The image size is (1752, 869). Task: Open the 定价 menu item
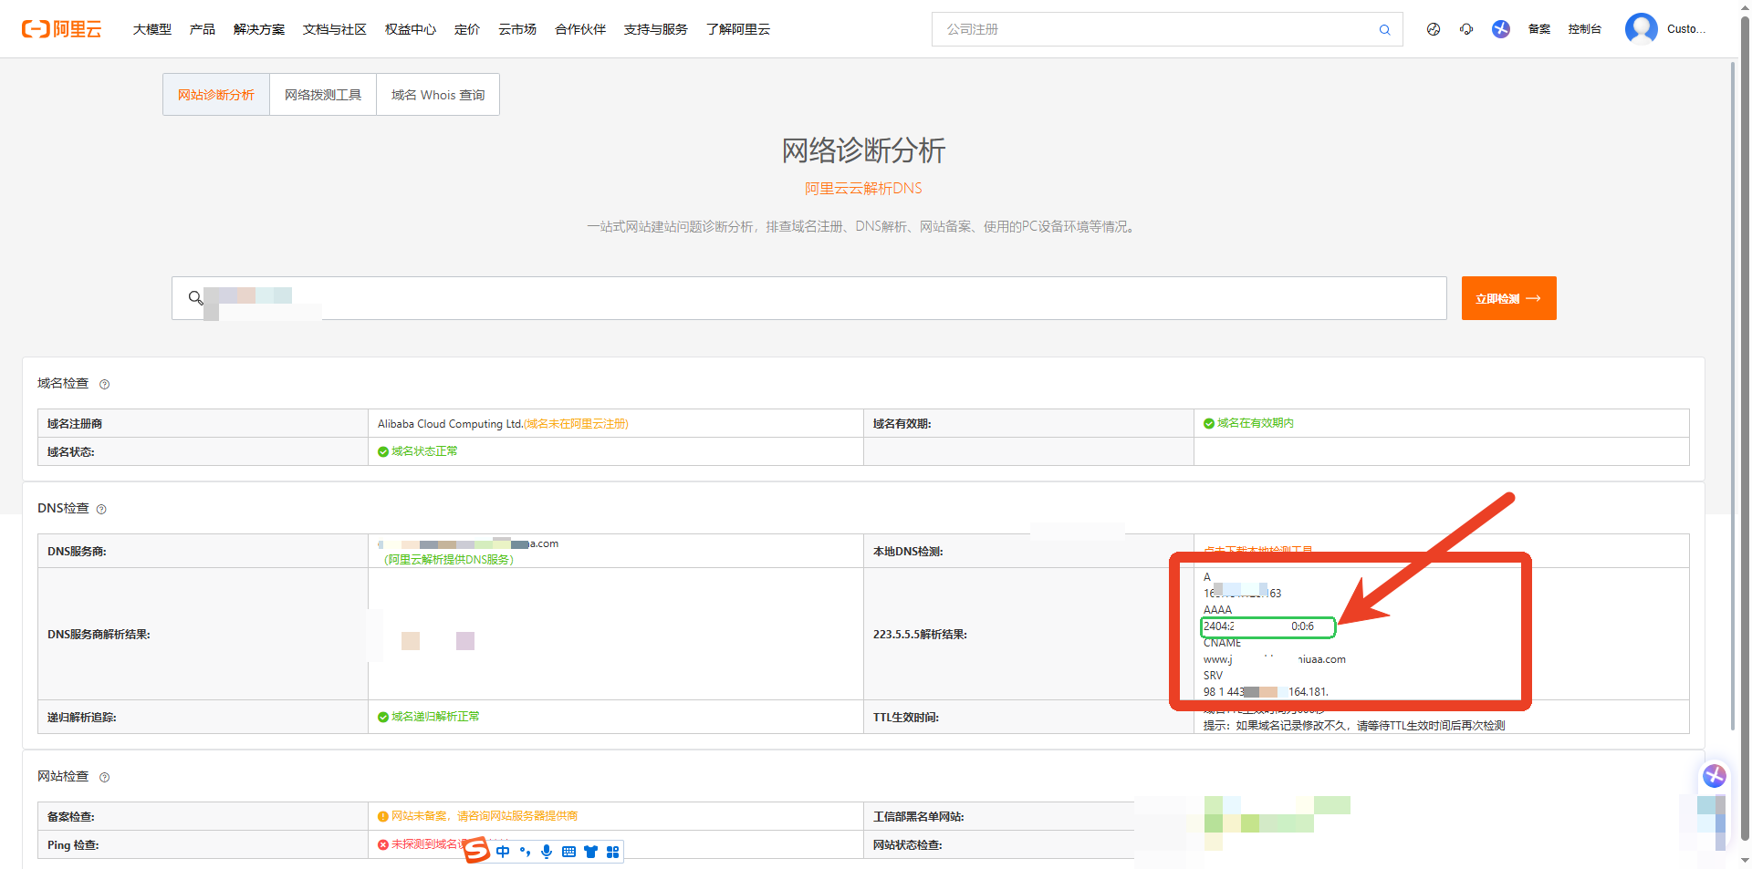[467, 29]
